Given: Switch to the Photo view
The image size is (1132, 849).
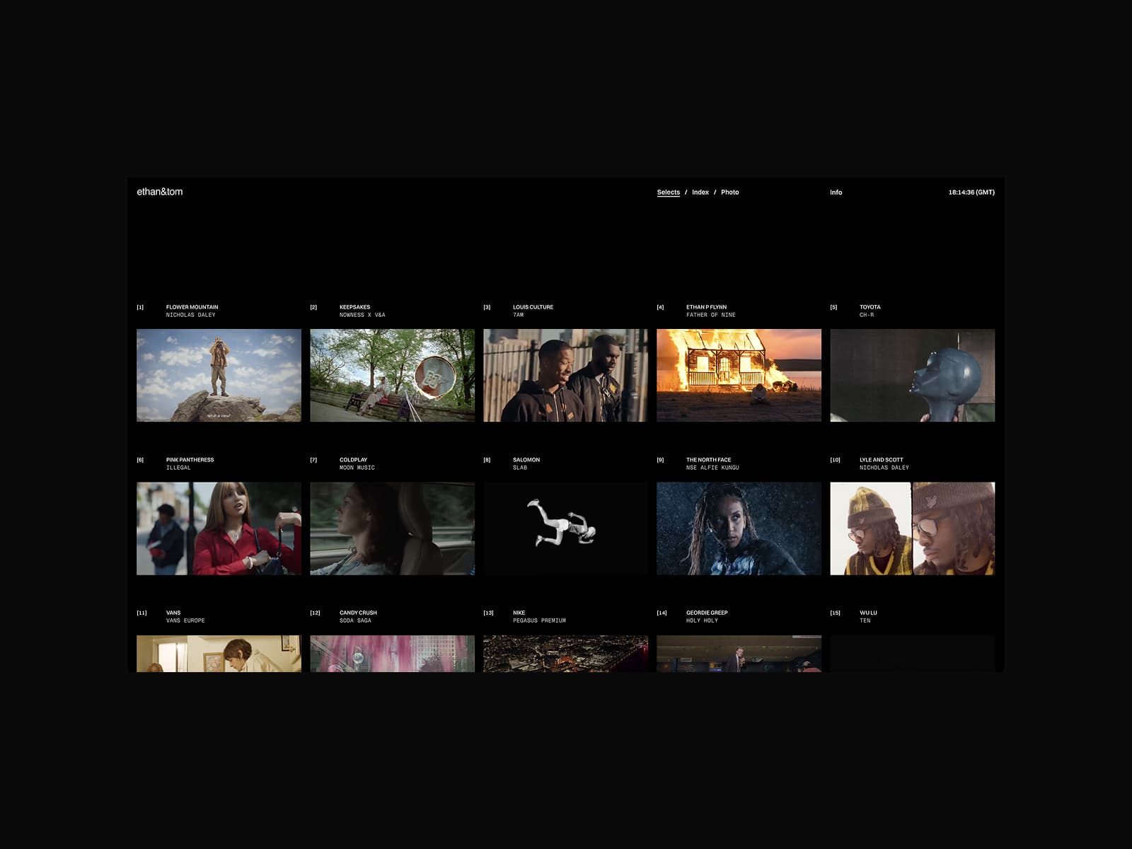Looking at the screenshot, I should [731, 192].
